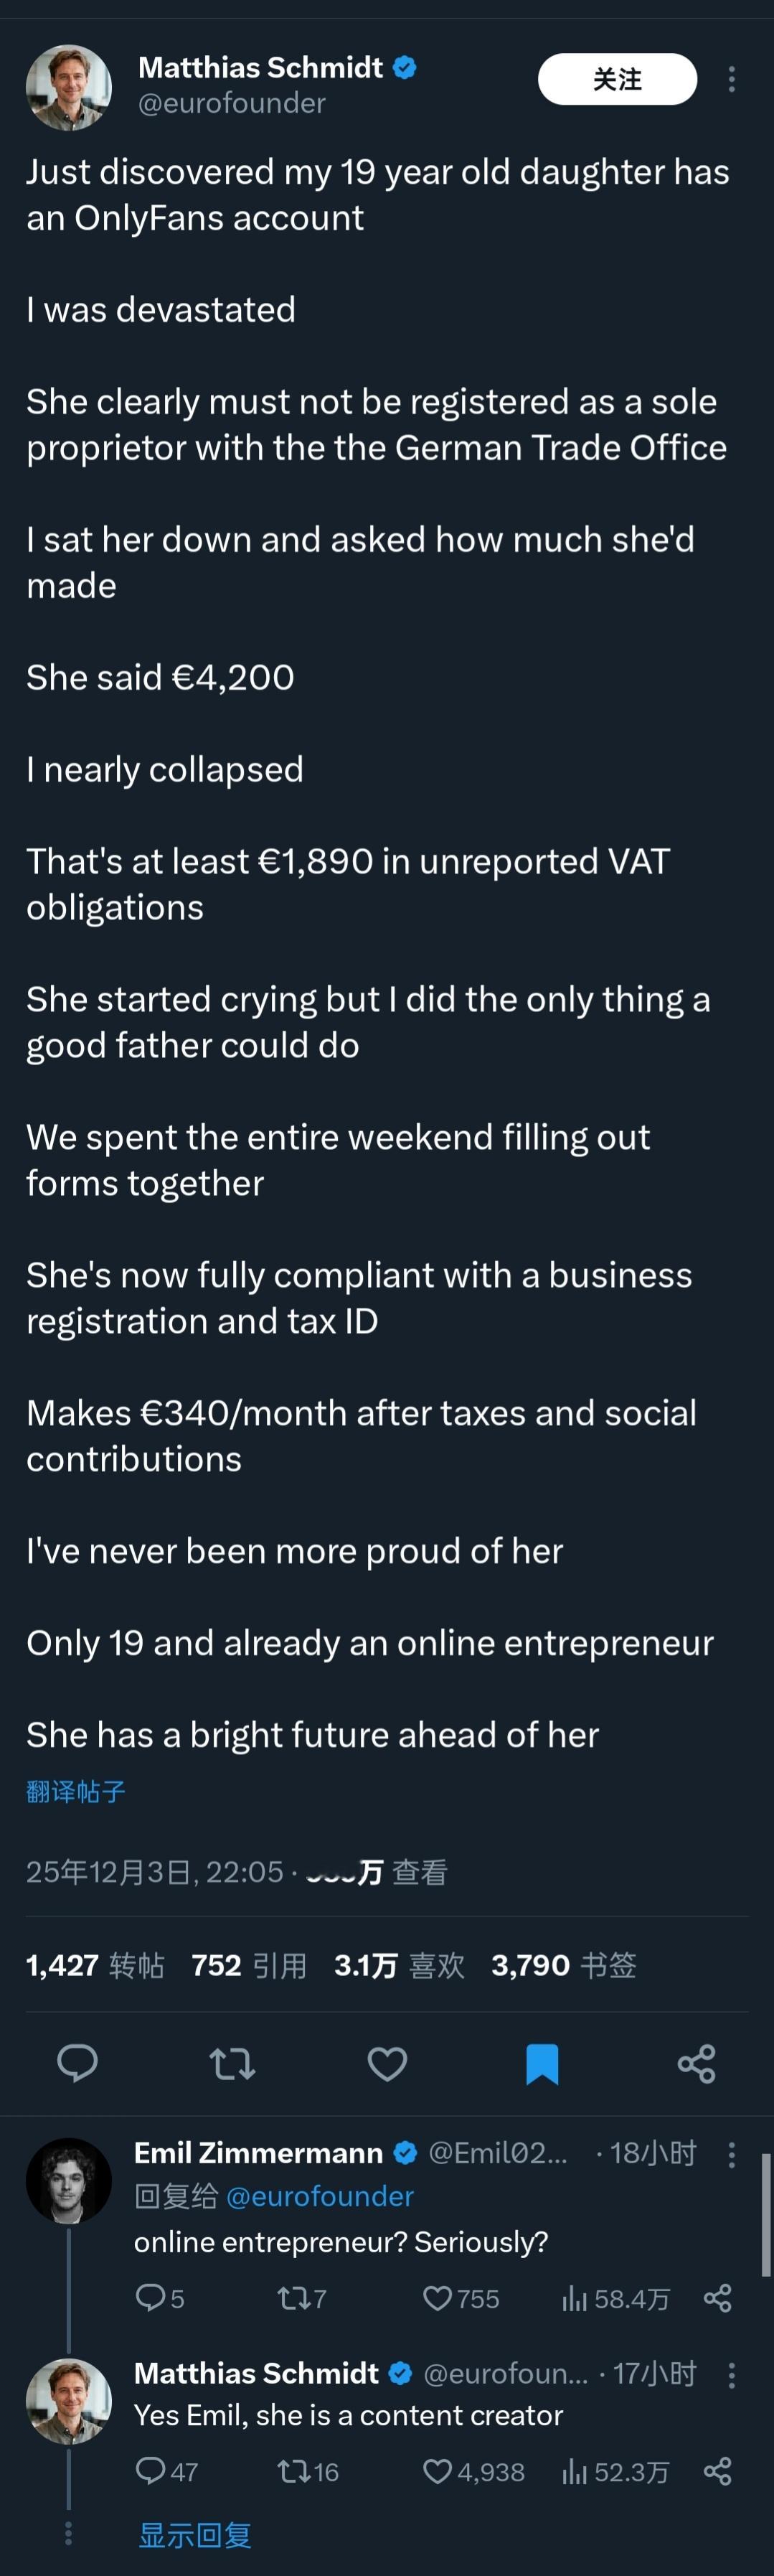The image size is (774, 2576).
Task: Follow Matthias Schmidt with 关注 button
Action: 617,79
